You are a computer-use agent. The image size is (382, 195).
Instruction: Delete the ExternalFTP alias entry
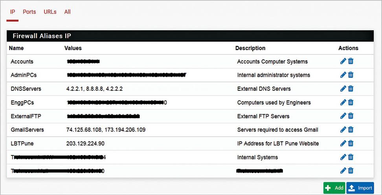[x=351, y=116]
